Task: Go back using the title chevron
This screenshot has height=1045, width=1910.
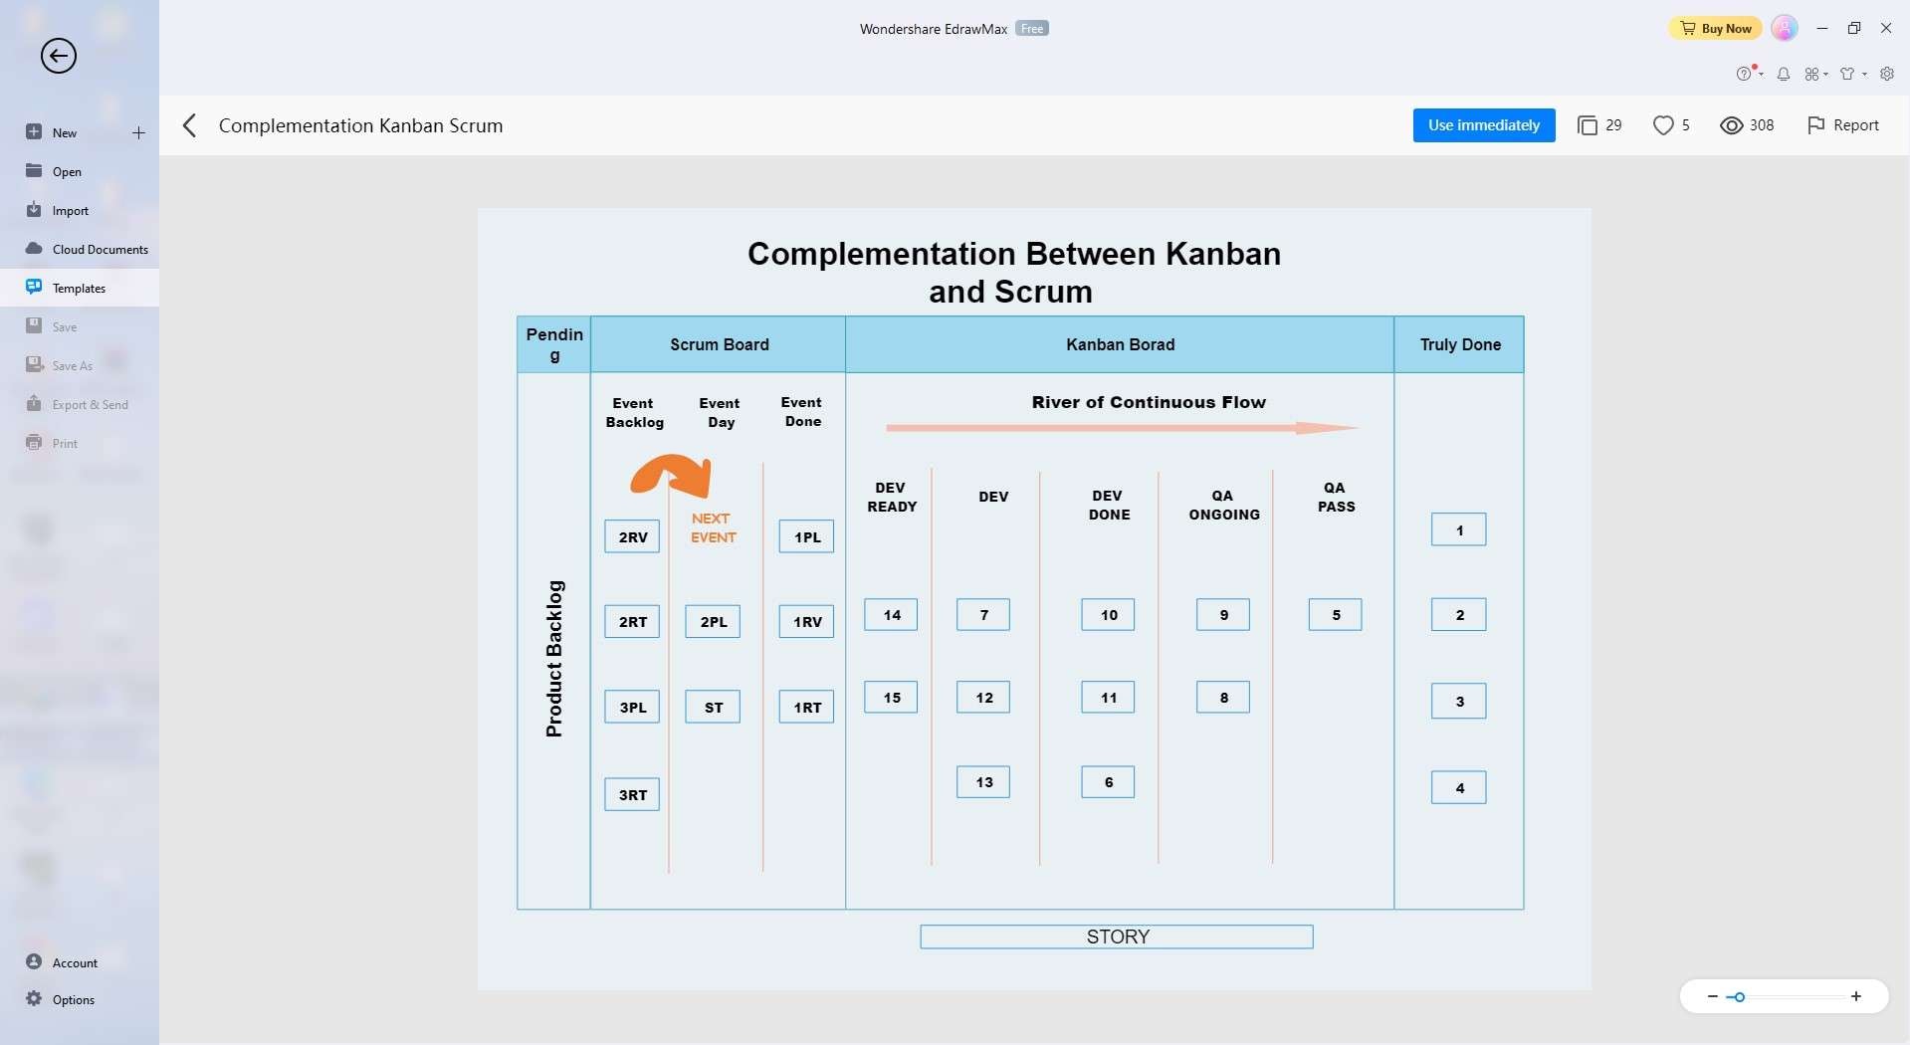Action: (189, 125)
